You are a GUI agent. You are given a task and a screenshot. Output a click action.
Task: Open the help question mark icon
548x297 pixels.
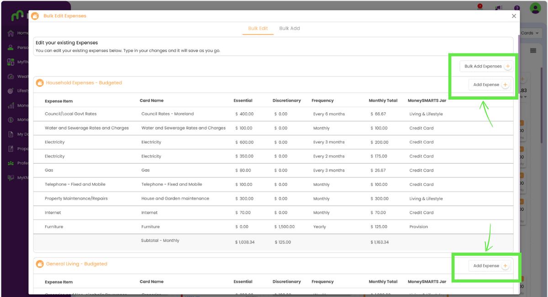pyautogui.click(x=517, y=8)
